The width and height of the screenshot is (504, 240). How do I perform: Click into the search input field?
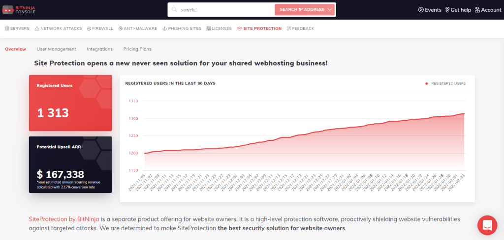(x=226, y=10)
